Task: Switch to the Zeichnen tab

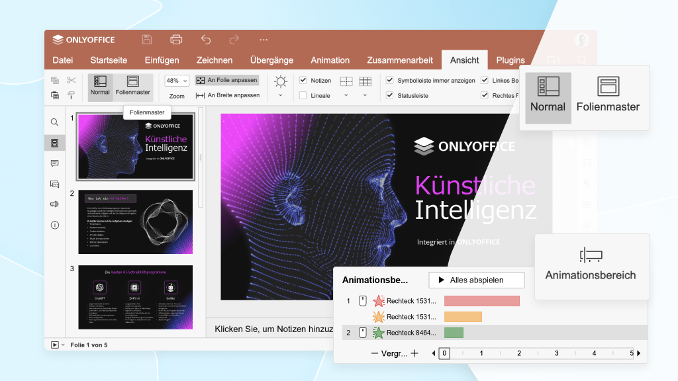Action: click(x=215, y=60)
